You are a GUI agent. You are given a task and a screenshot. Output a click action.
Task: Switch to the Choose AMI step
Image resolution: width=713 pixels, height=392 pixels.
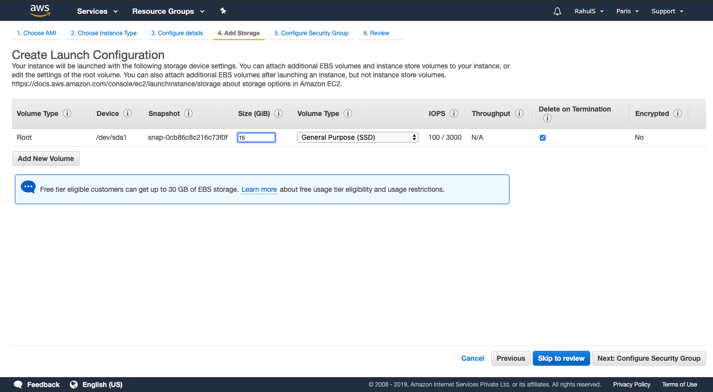pyautogui.click(x=36, y=33)
